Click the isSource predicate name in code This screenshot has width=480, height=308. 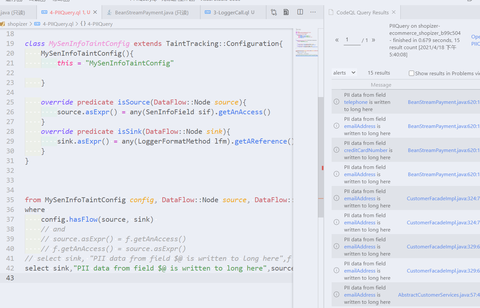tap(134, 102)
